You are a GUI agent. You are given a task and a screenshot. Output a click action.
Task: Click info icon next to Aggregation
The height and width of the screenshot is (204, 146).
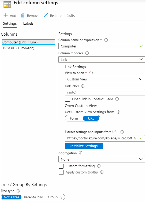point(81,153)
